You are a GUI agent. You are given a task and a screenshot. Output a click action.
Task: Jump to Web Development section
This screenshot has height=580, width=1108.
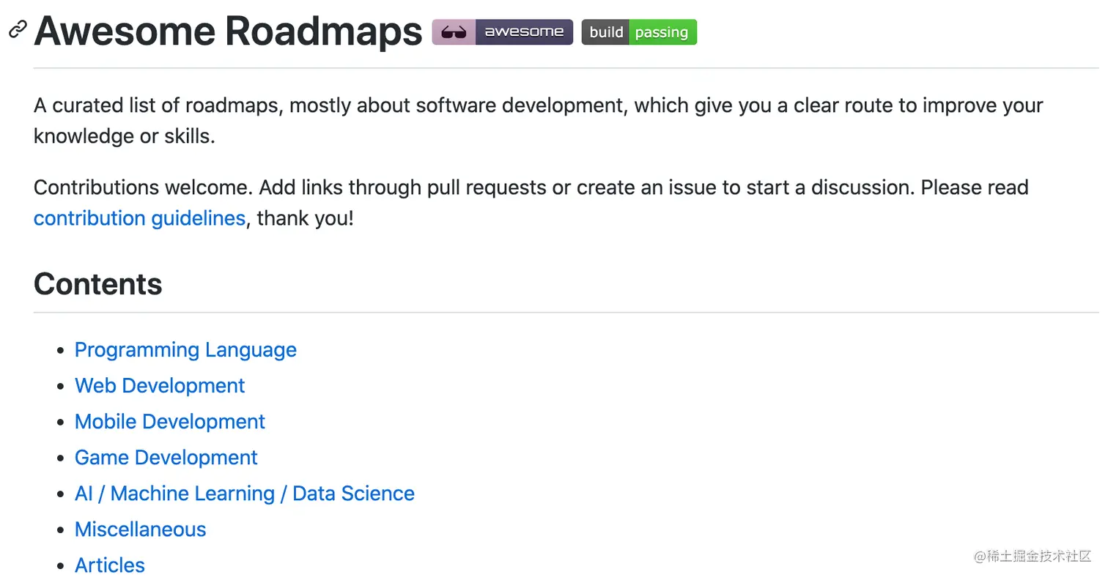[160, 386]
